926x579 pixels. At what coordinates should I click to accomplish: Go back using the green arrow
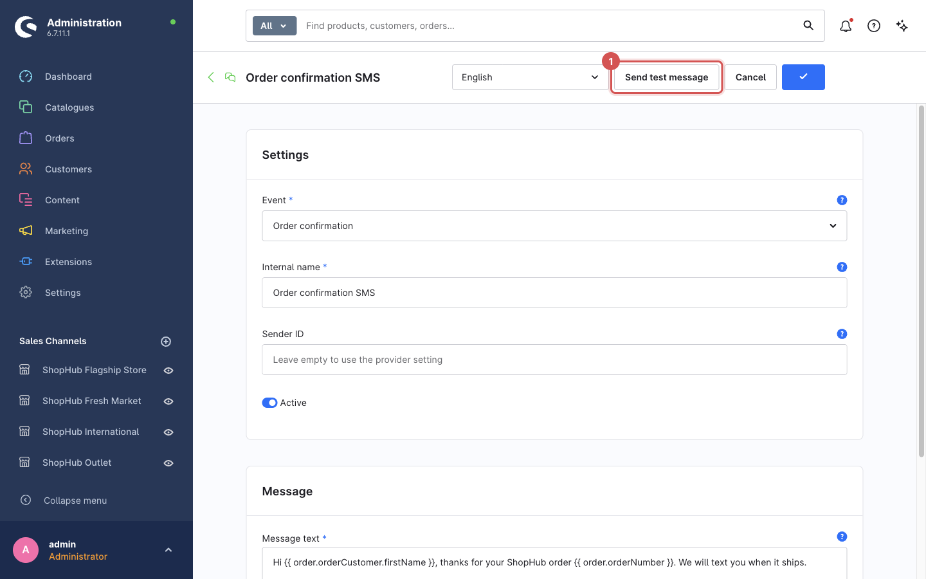click(x=211, y=77)
